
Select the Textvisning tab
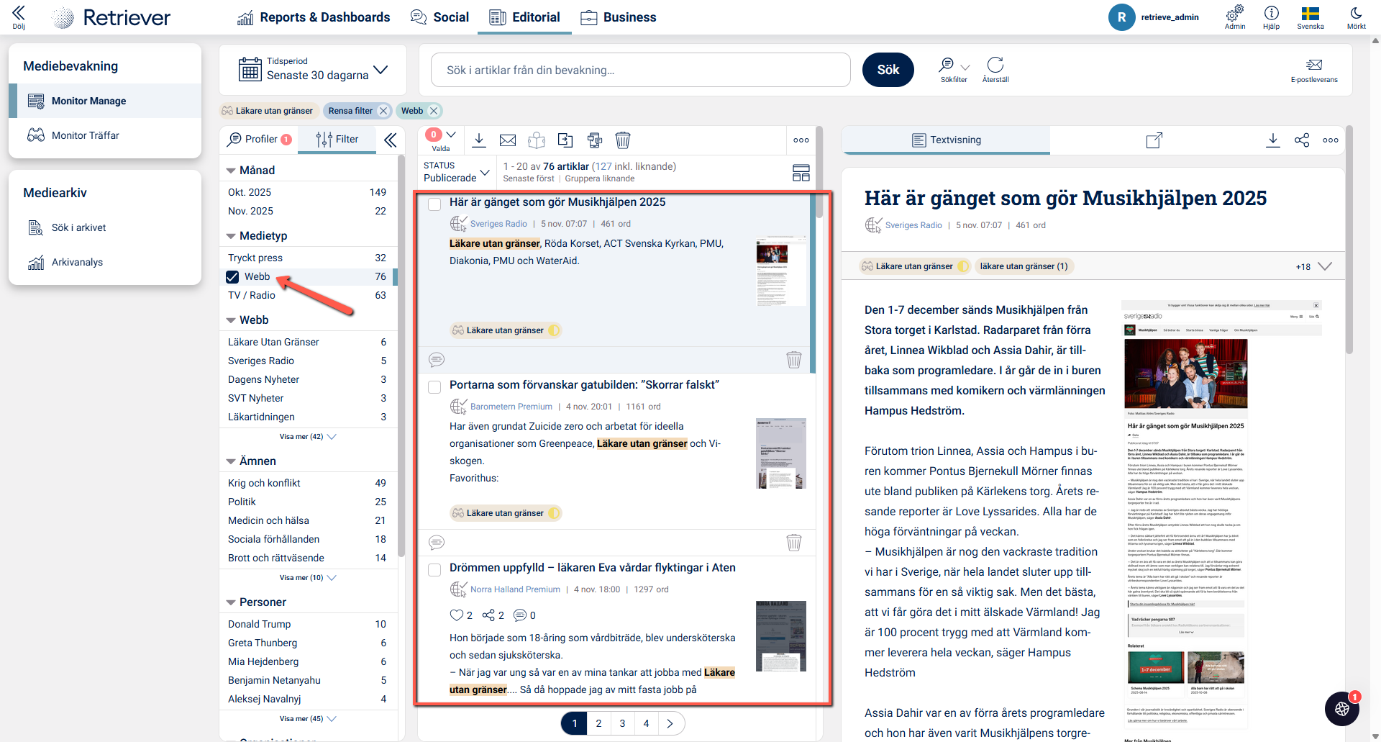(x=946, y=140)
